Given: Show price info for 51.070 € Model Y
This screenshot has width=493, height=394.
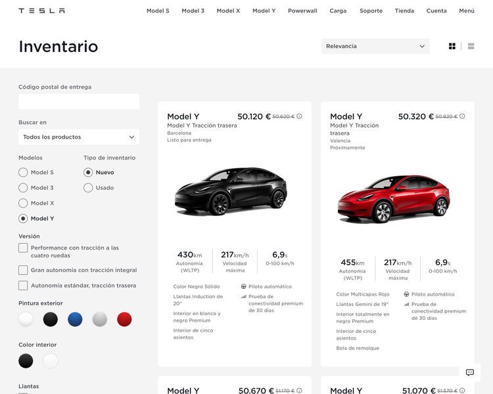Looking at the screenshot, I should (462, 391).
